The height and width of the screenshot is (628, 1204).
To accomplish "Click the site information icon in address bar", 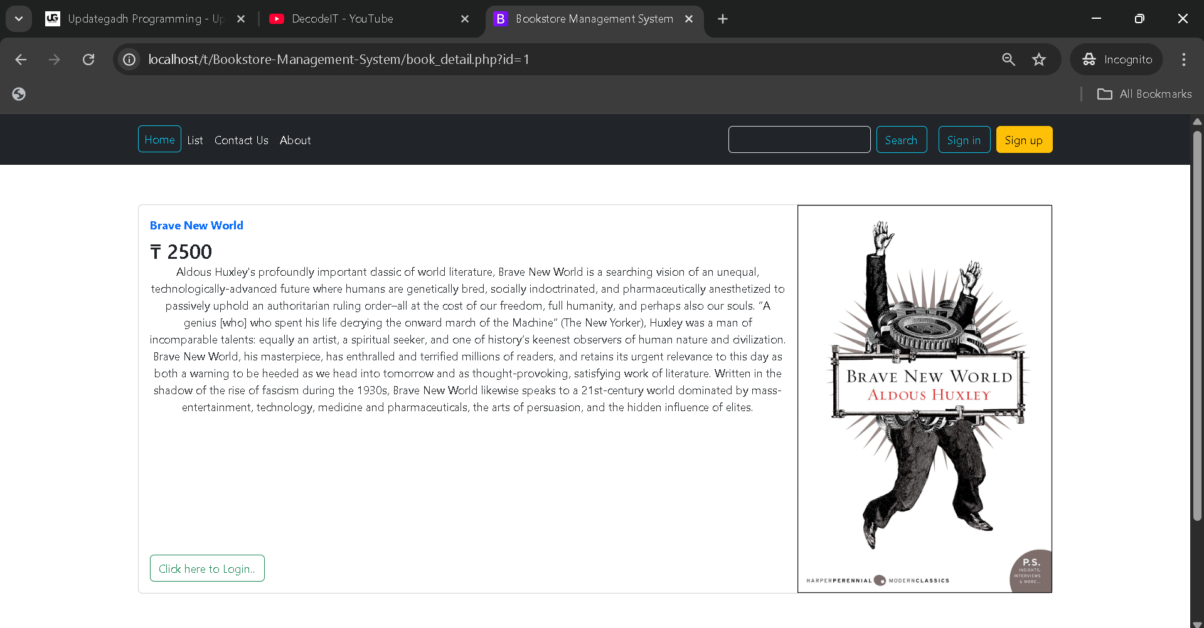I will 129,60.
